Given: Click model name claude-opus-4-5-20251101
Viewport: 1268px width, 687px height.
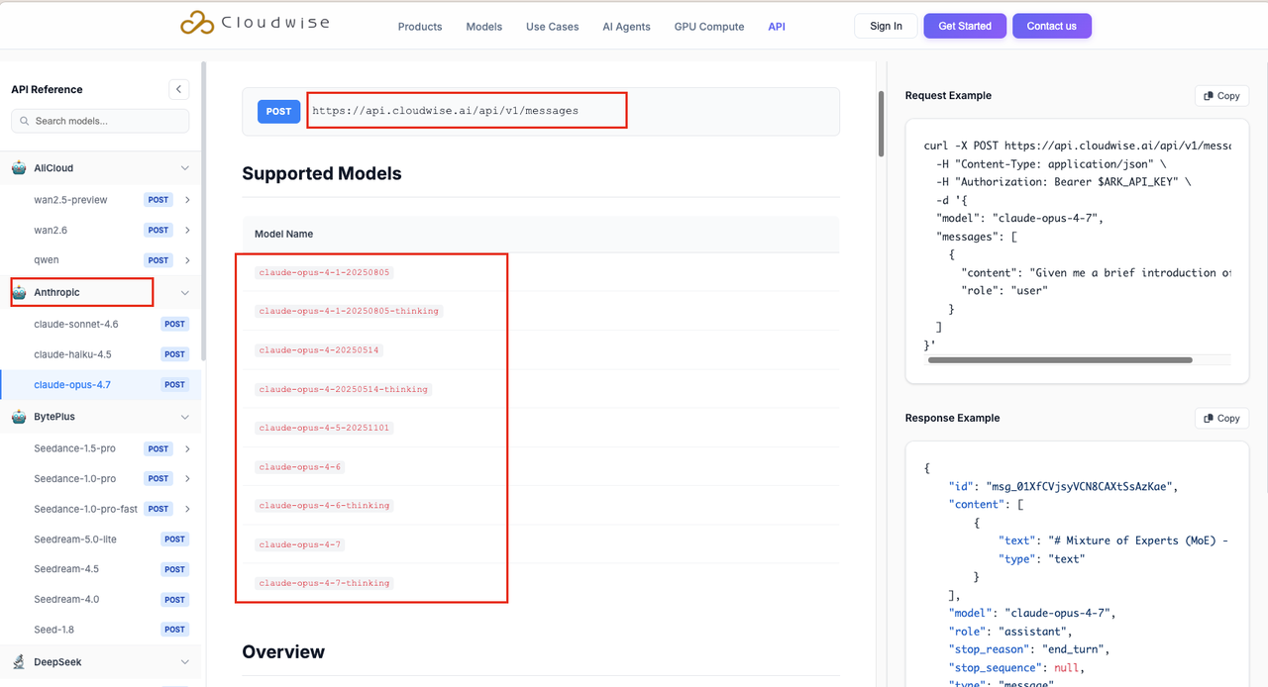Looking at the screenshot, I should pos(325,428).
